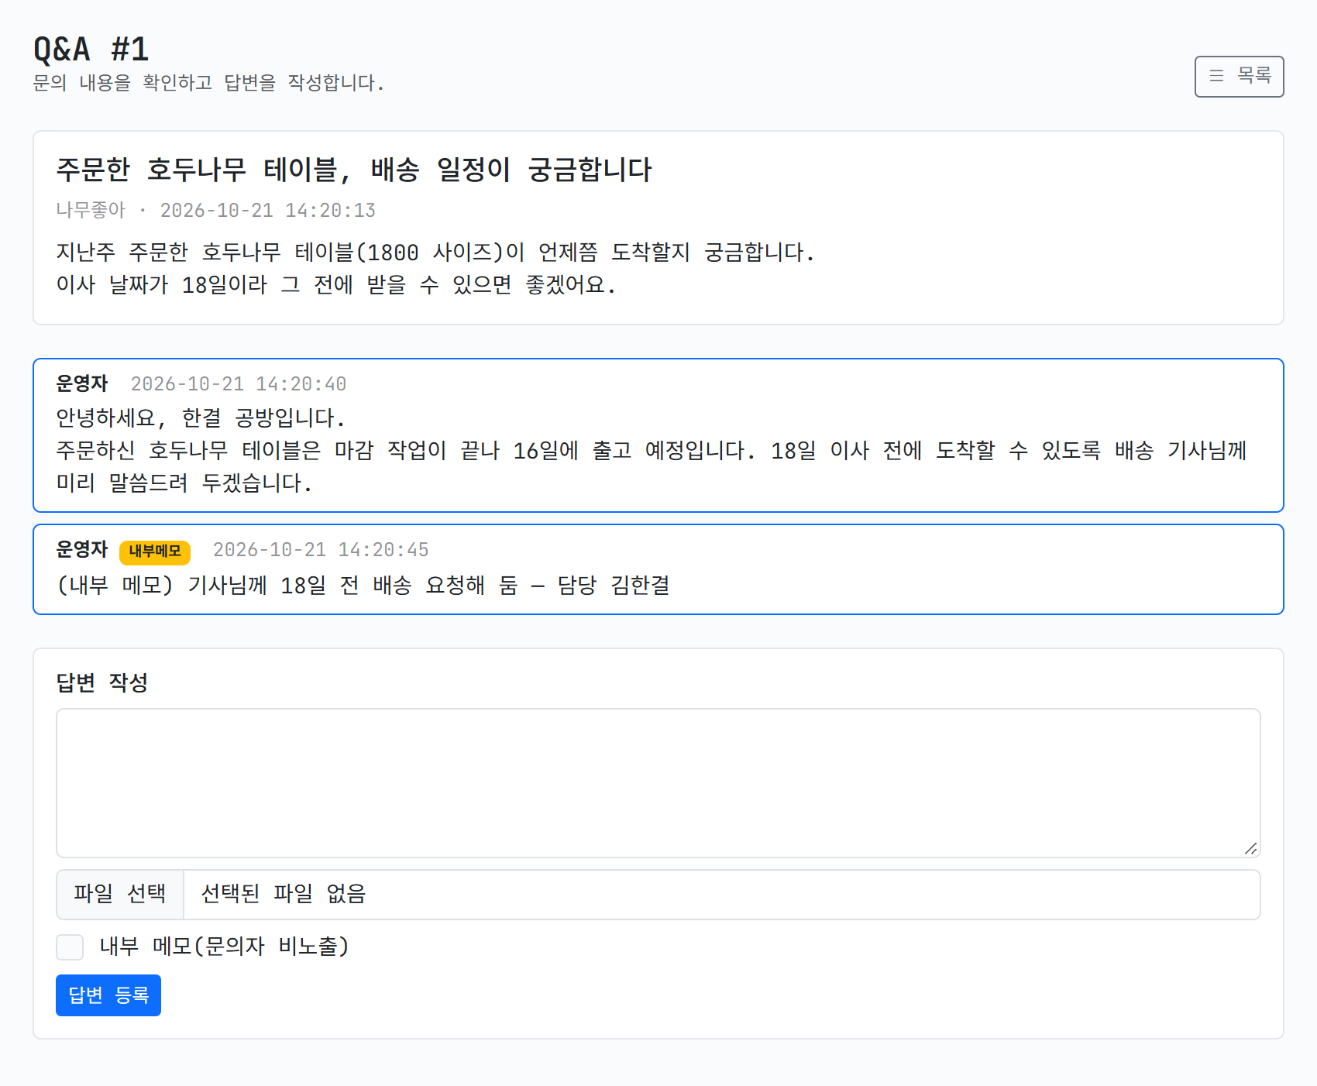Click the 답변 작성 section label
Viewport: 1317px width, 1086px height.
point(102,682)
